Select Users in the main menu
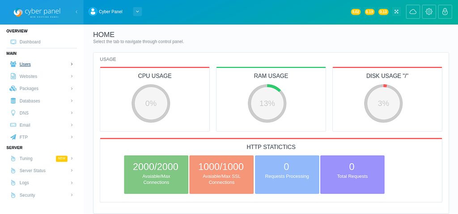The image size is (458, 214). [25, 64]
